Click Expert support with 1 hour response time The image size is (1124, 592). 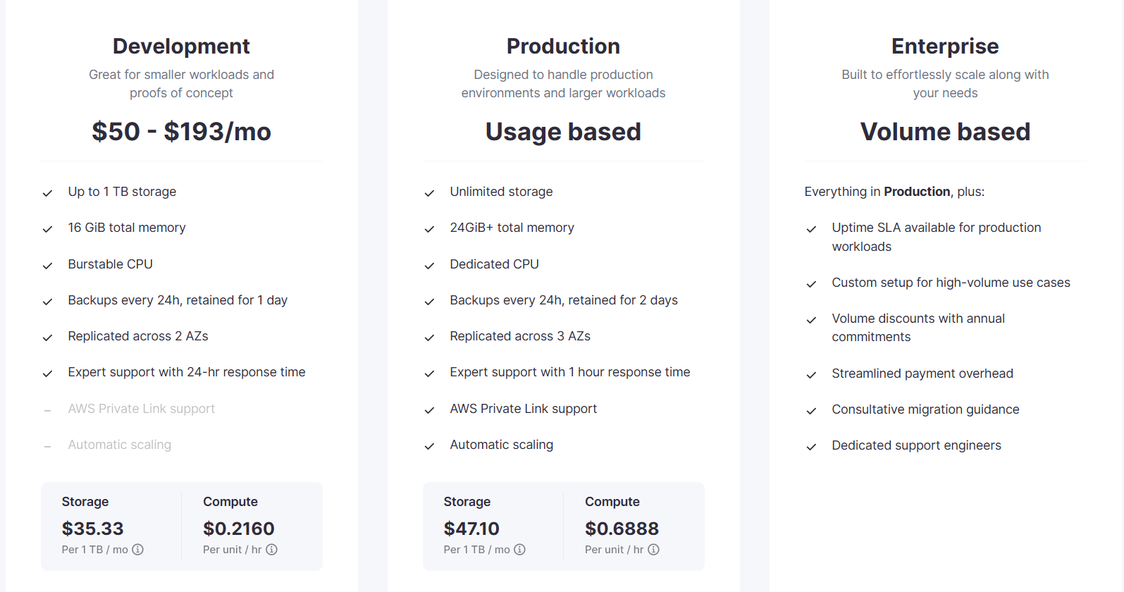(x=569, y=372)
